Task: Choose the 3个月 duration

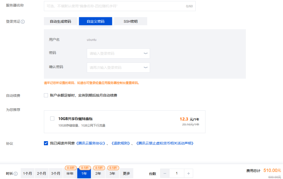Action: click(56, 173)
